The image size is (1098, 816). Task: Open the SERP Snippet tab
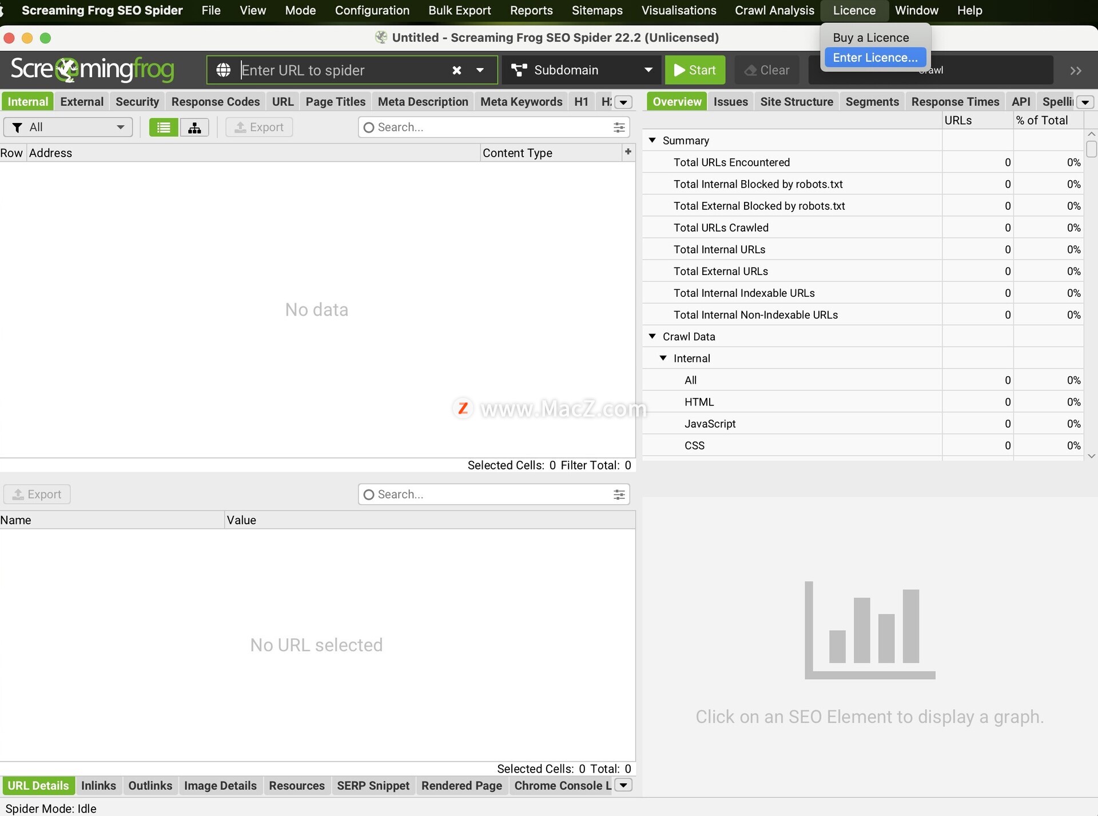click(x=373, y=785)
